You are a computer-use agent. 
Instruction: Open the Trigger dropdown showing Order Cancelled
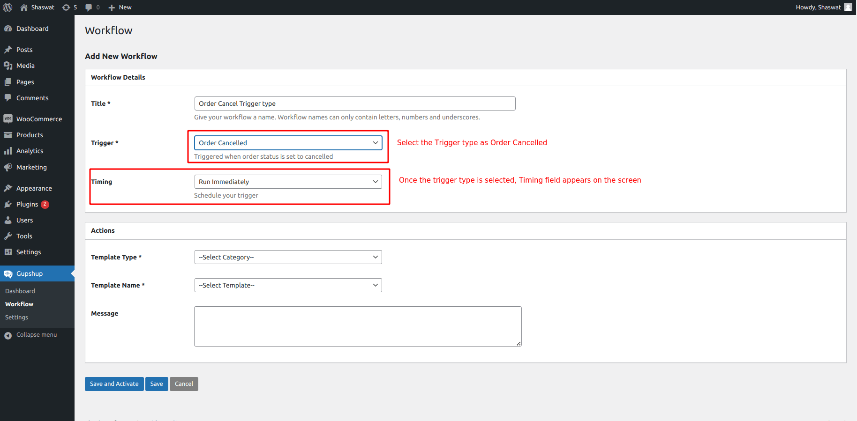(288, 143)
